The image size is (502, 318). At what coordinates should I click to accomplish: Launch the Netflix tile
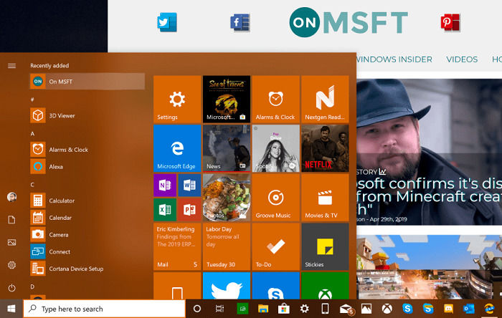(325, 148)
